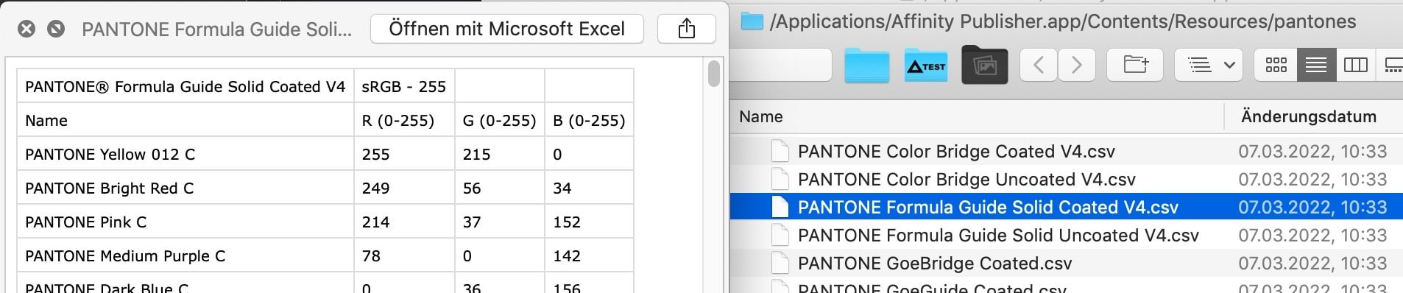
Task: Click the B (0-255) column header cell
Action: (589, 120)
